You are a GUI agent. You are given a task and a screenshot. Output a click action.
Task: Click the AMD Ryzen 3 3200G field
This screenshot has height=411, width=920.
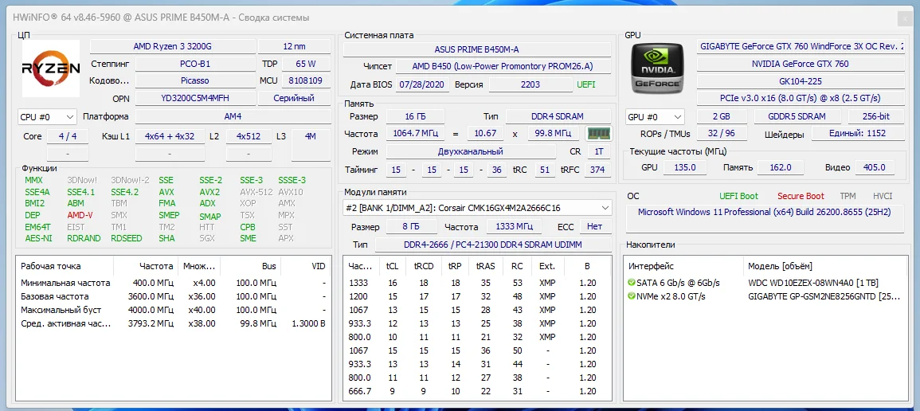(173, 46)
